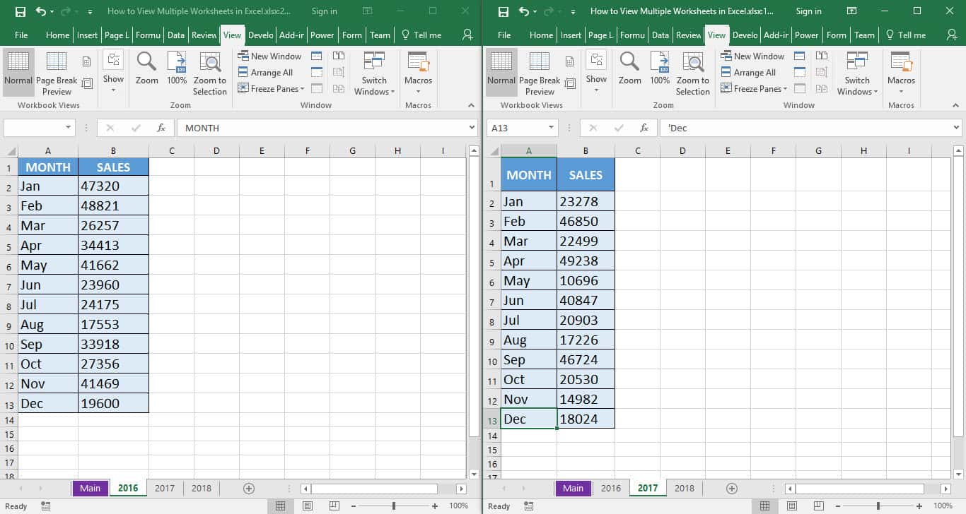Image resolution: width=966 pixels, height=514 pixels.
Task: Select cell with 47320 in left window
Action: coord(113,186)
